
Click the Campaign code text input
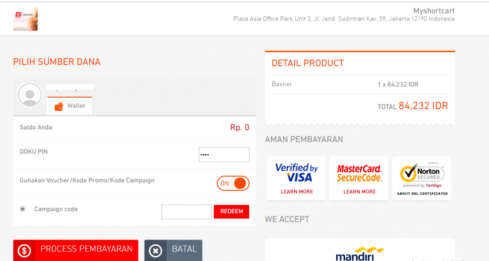(x=186, y=212)
